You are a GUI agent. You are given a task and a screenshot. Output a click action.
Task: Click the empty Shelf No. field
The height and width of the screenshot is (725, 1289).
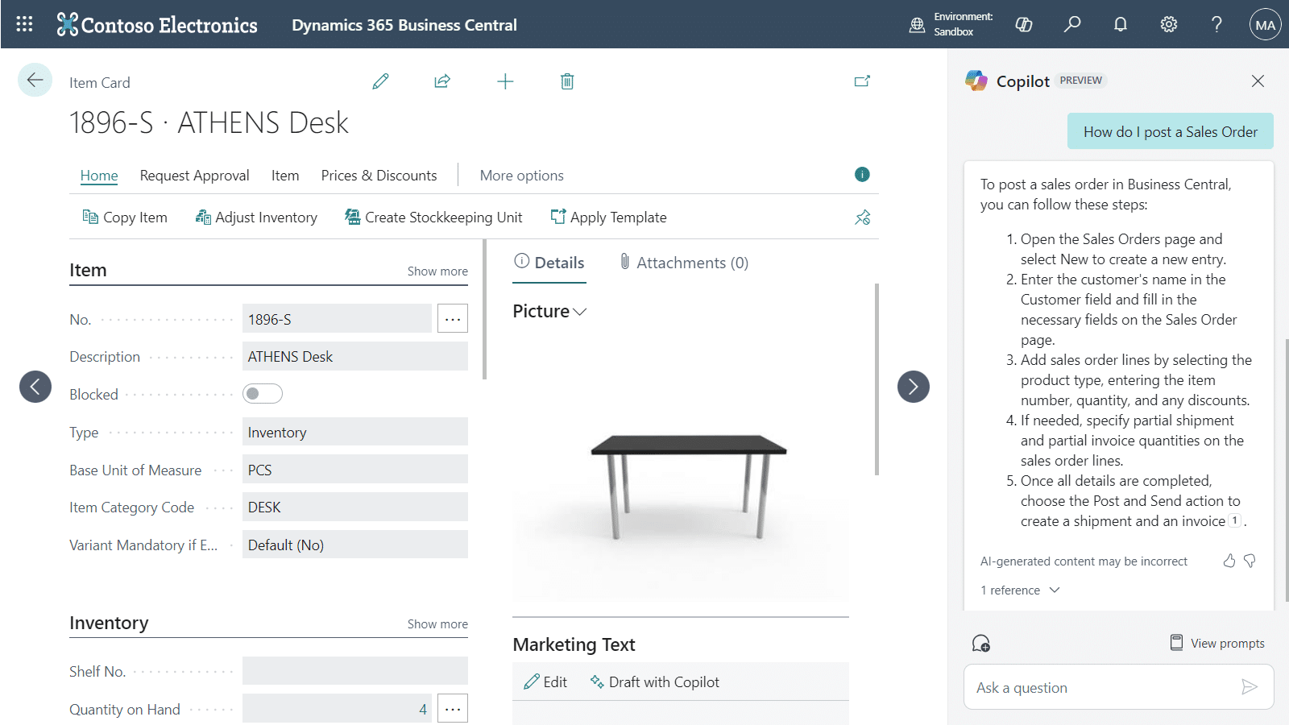(355, 670)
